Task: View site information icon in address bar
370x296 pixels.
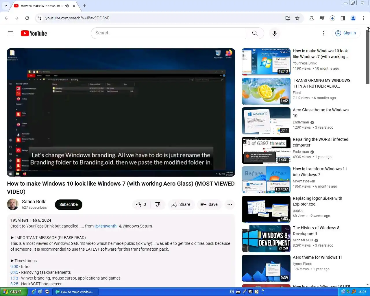Action: (x=40, y=18)
